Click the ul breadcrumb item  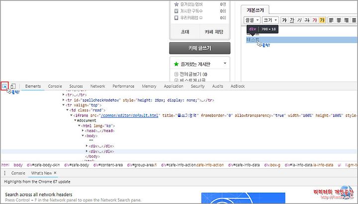[x=339, y=165]
